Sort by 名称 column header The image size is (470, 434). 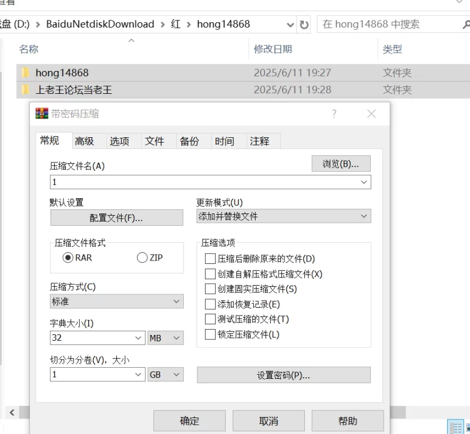coord(29,49)
